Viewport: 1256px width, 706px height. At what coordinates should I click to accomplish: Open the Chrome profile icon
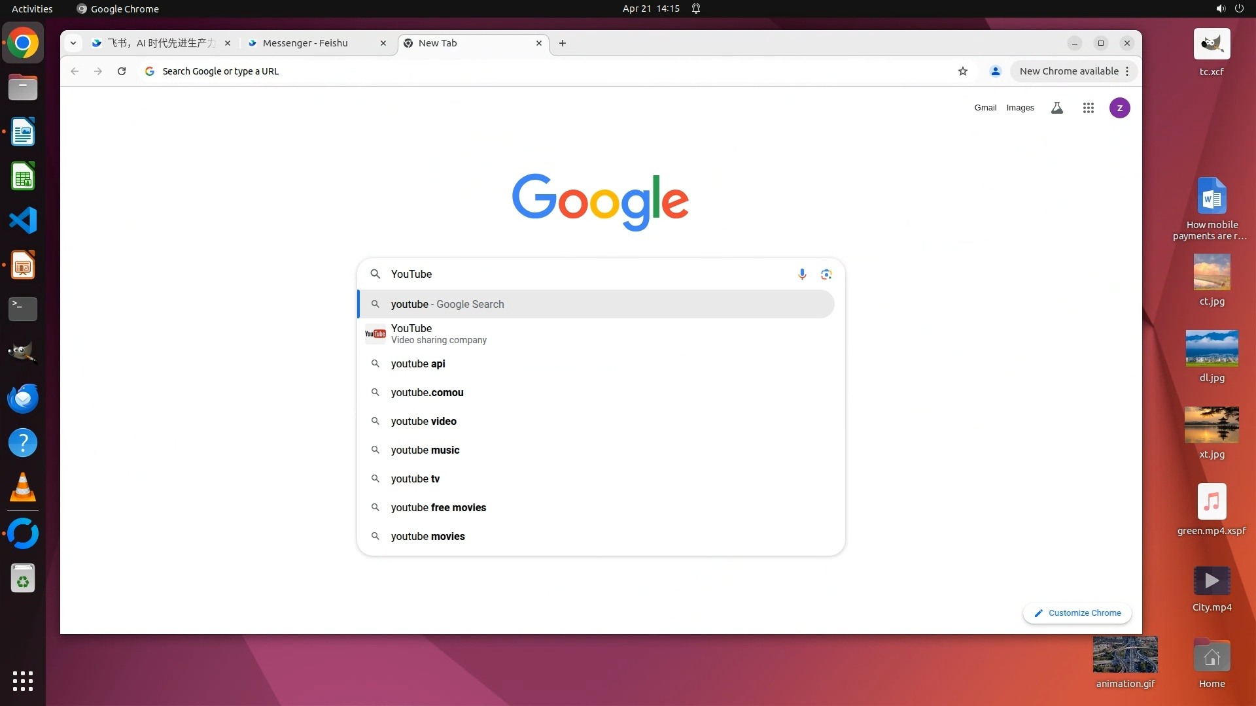(x=995, y=71)
